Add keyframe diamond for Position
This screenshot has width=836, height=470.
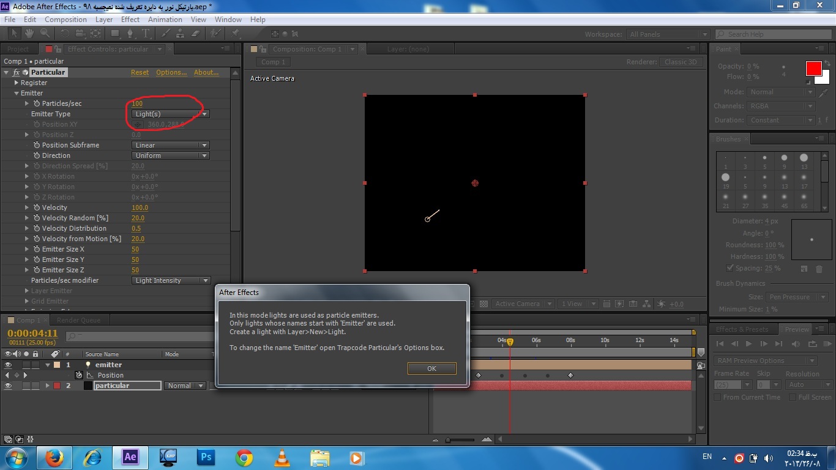[x=16, y=375]
